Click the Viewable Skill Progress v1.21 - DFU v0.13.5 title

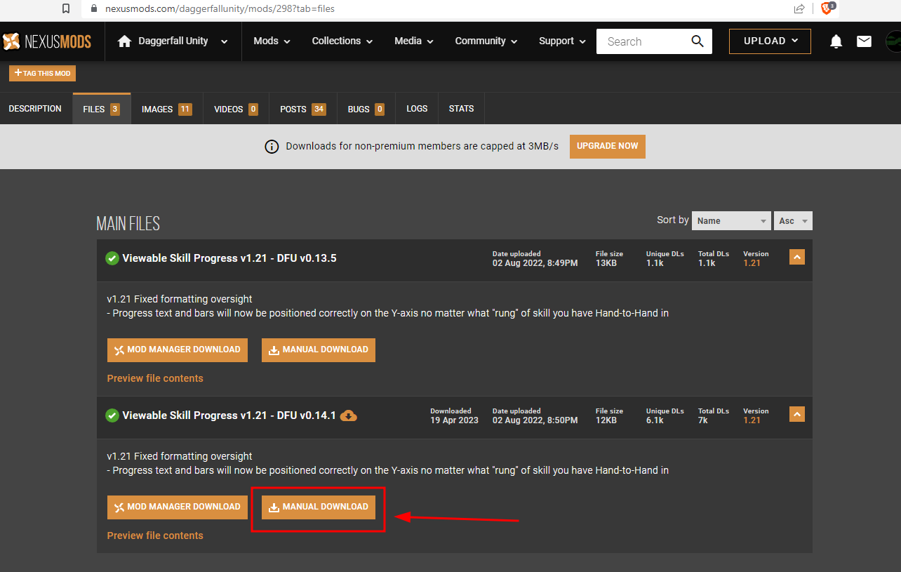tap(229, 258)
